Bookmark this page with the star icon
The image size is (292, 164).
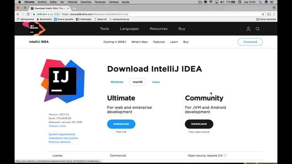pyautogui.click(x=263, y=14)
